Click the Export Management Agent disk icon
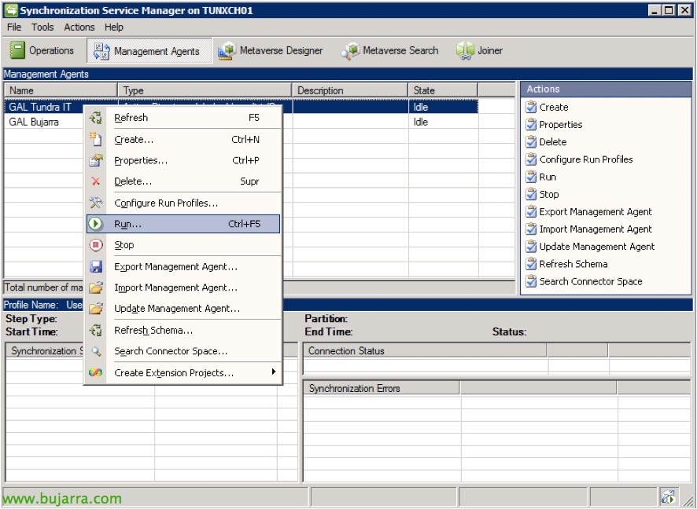This screenshot has width=697, height=509. coord(95,266)
